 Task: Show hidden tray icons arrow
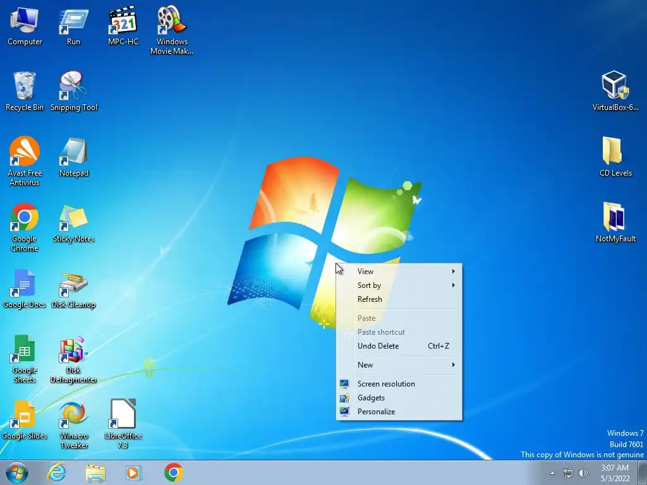552,473
